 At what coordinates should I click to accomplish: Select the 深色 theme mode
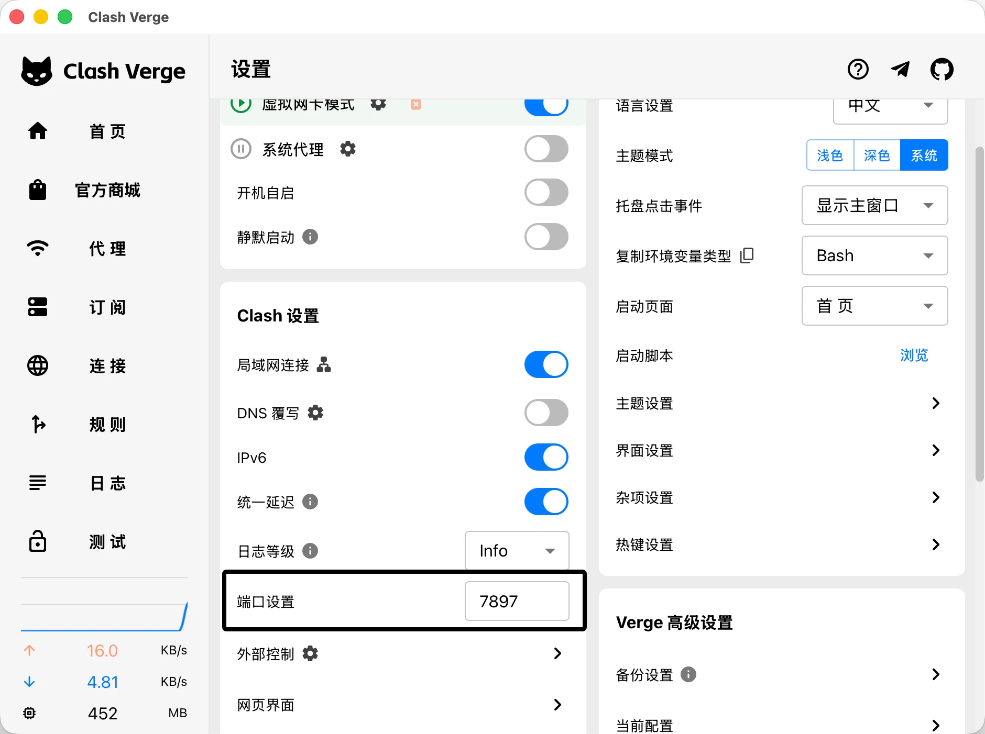pyautogui.click(x=877, y=155)
